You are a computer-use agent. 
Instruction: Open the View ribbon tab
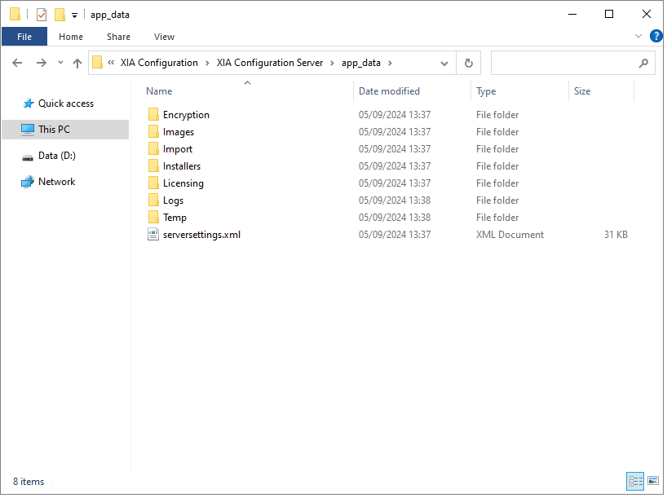point(164,37)
